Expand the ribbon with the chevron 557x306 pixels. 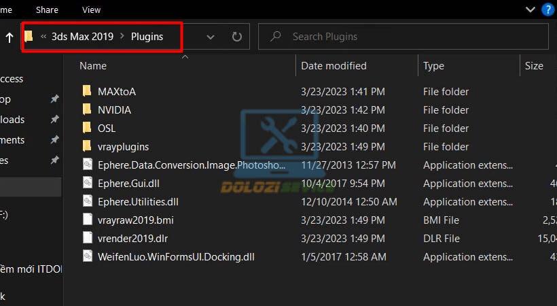(531, 10)
